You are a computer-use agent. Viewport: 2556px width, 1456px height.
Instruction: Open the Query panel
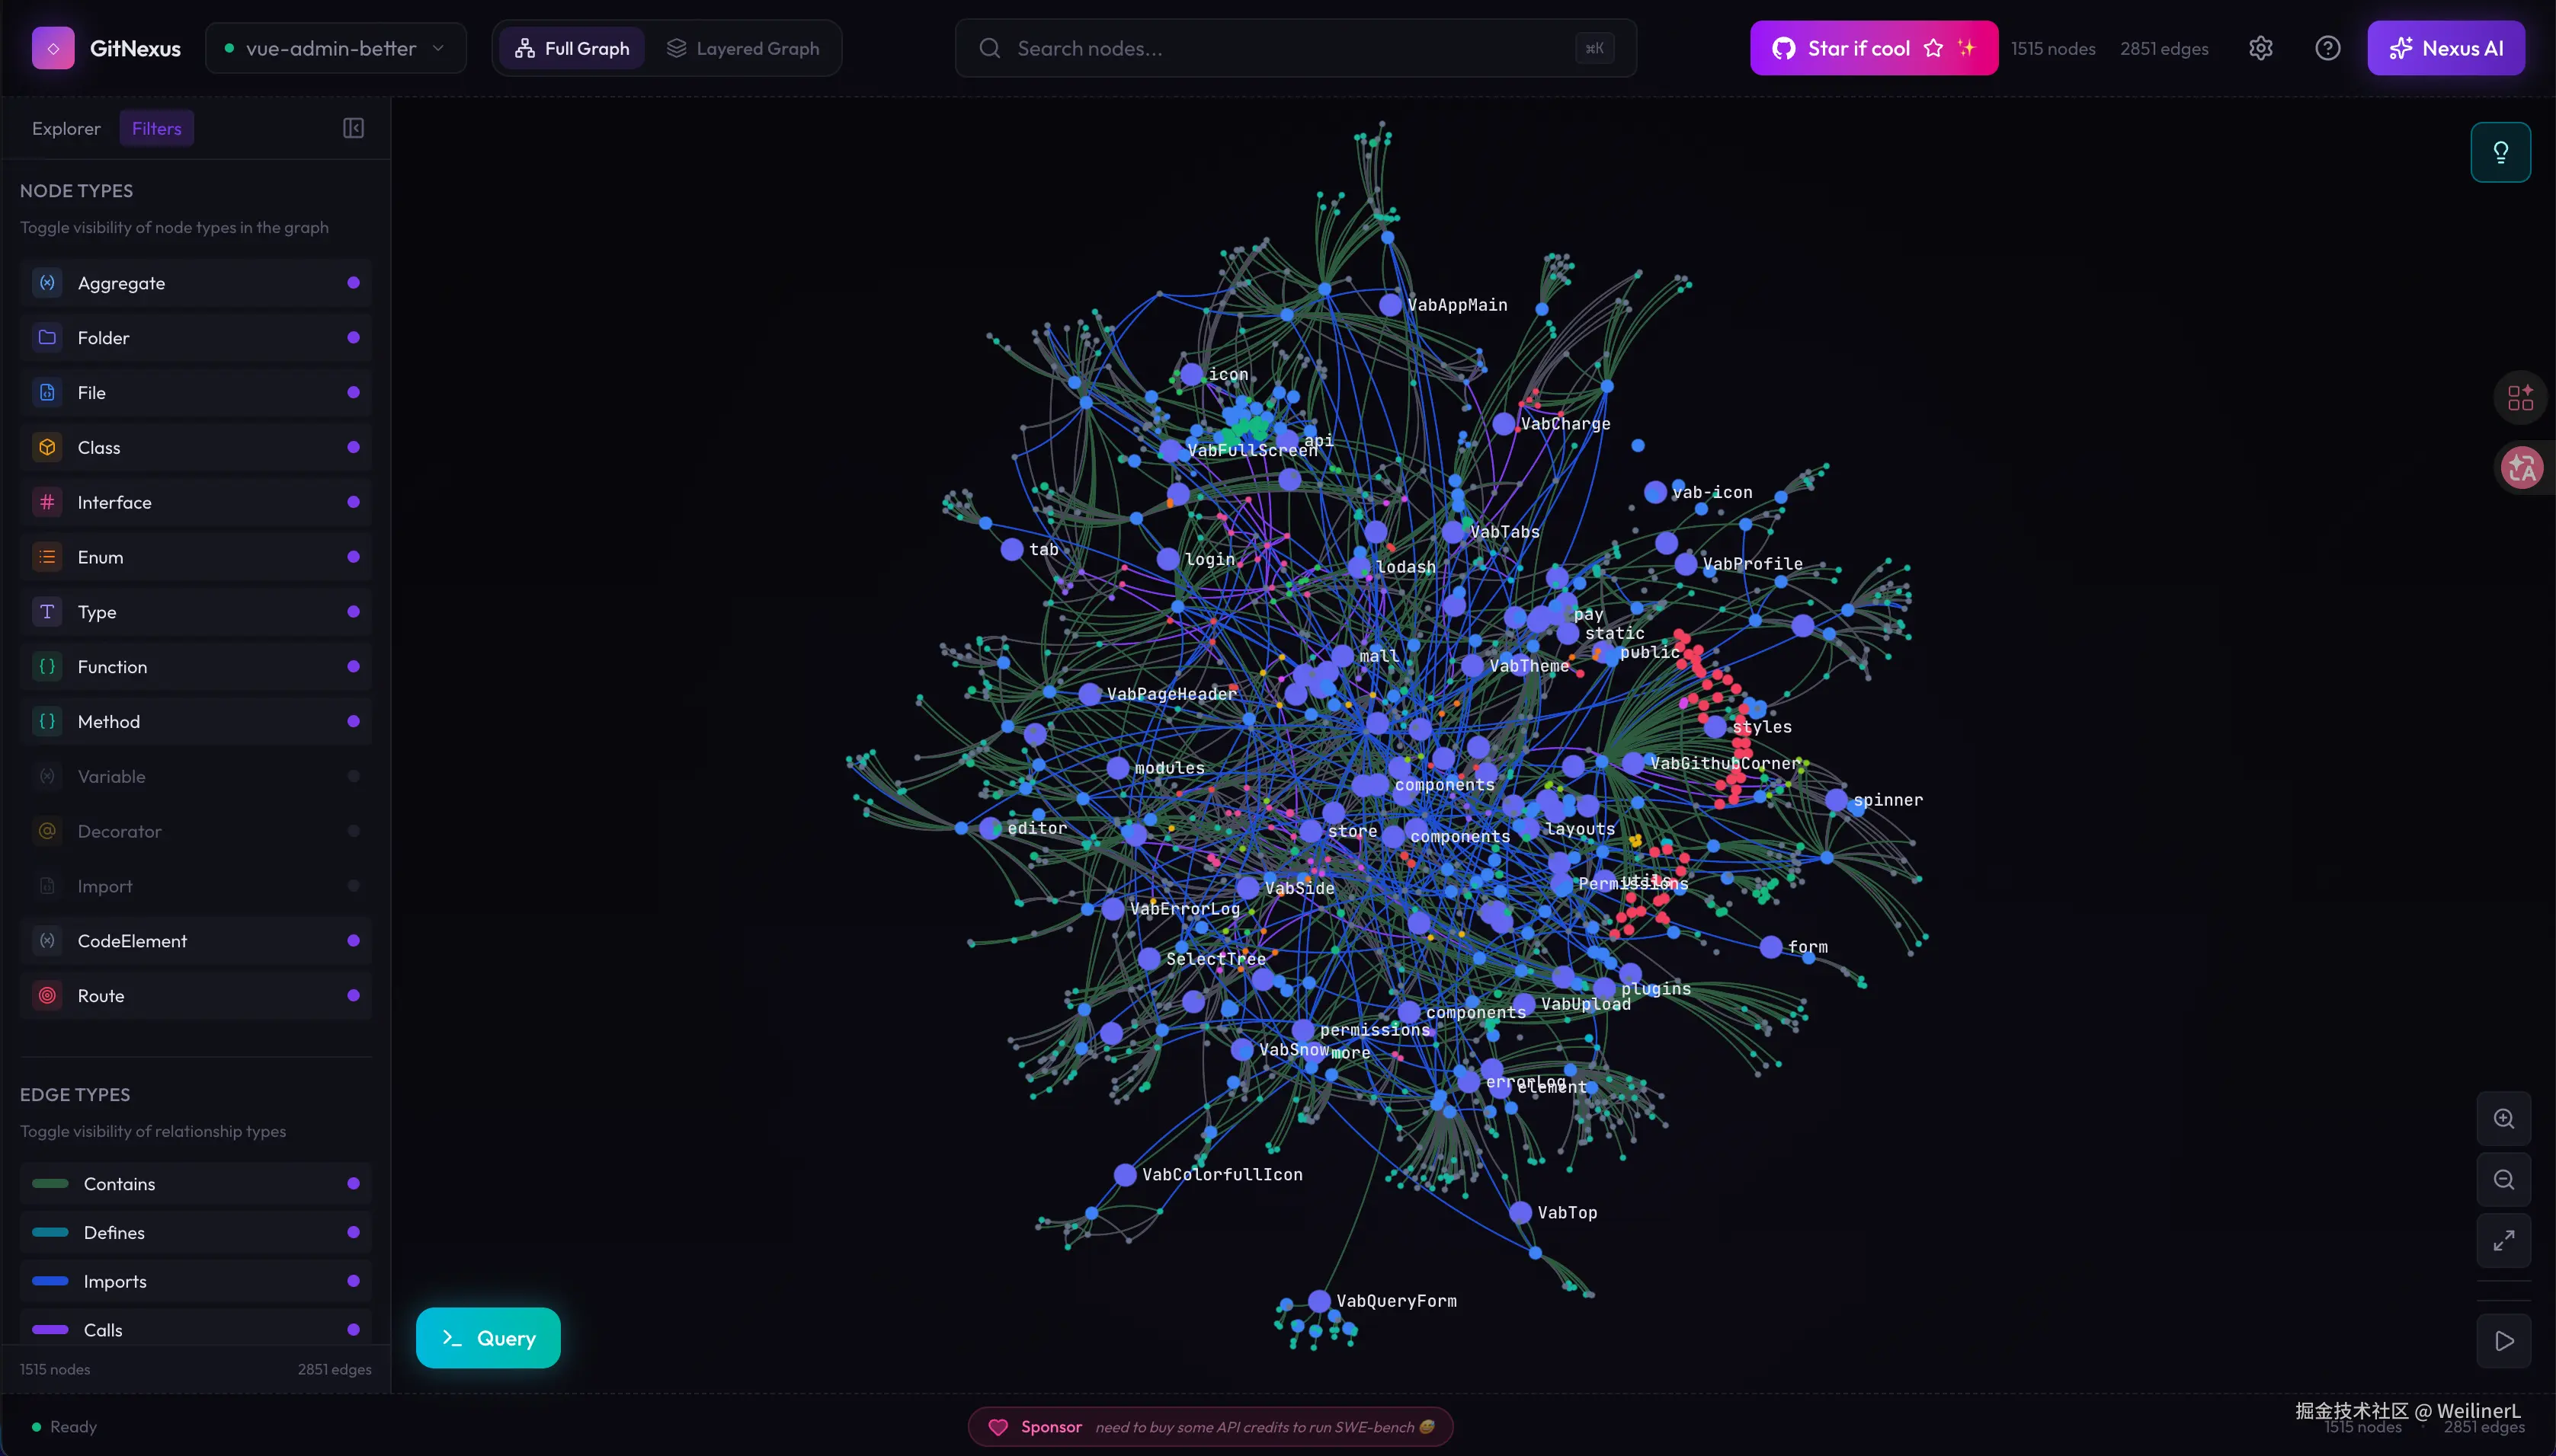(x=488, y=1338)
